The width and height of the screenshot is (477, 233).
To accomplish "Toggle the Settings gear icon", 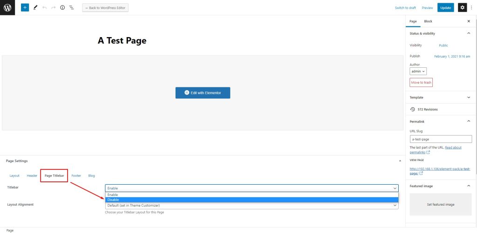I will click(463, 7).
